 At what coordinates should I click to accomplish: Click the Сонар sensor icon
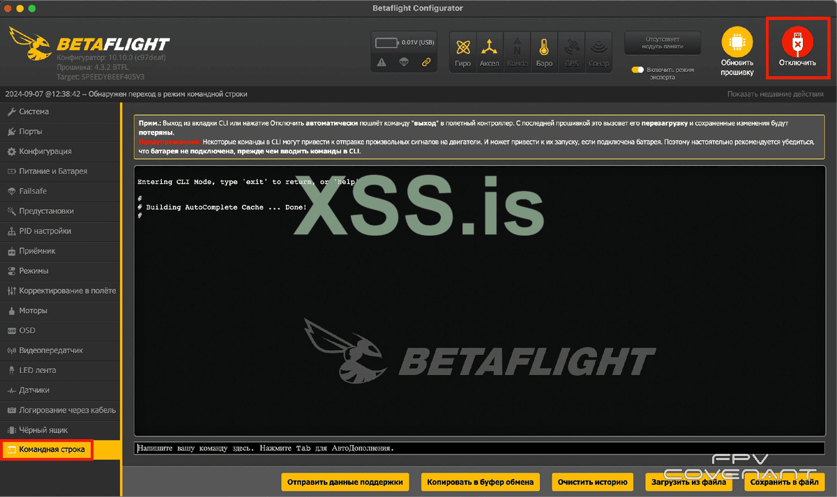pos(598,52)
